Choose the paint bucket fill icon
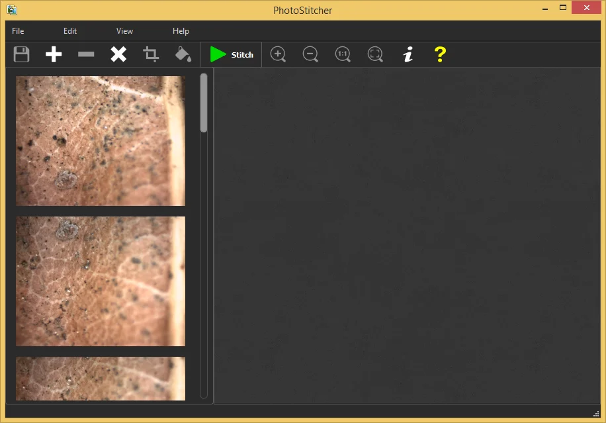The image size is (606, 423). click(183, 54)
